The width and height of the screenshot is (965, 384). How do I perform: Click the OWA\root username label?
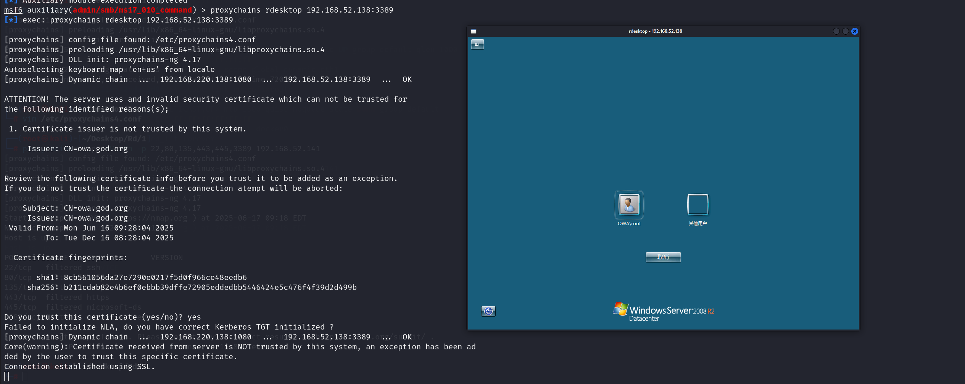(629, 224)
